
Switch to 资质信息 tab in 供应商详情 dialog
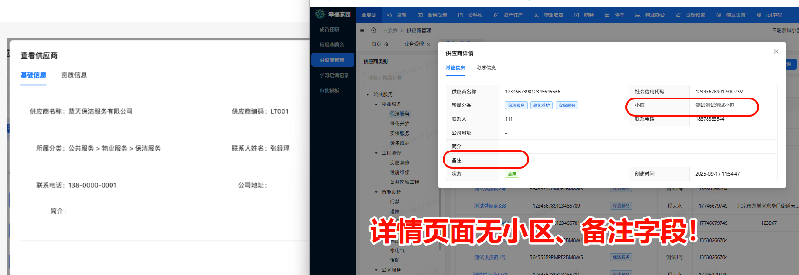(486, 68)
